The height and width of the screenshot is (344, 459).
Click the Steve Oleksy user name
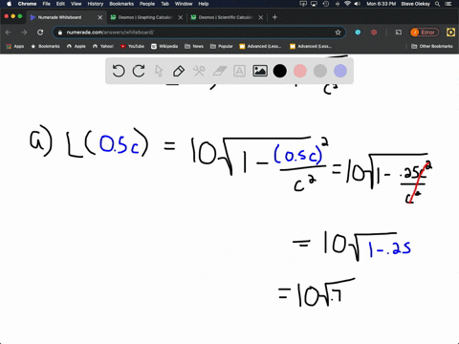pyautogui.click(x=416, y=4)
